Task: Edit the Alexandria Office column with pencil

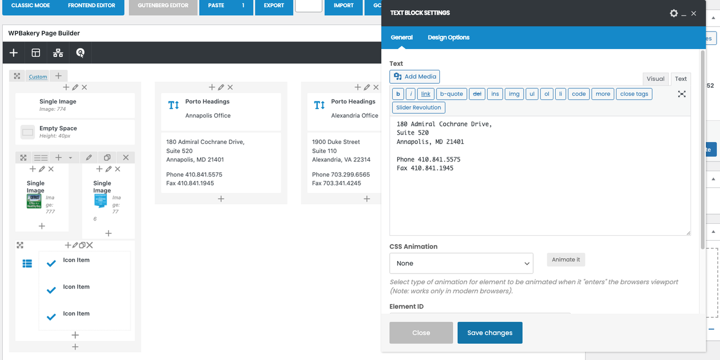Action: [x=367, y=87]
